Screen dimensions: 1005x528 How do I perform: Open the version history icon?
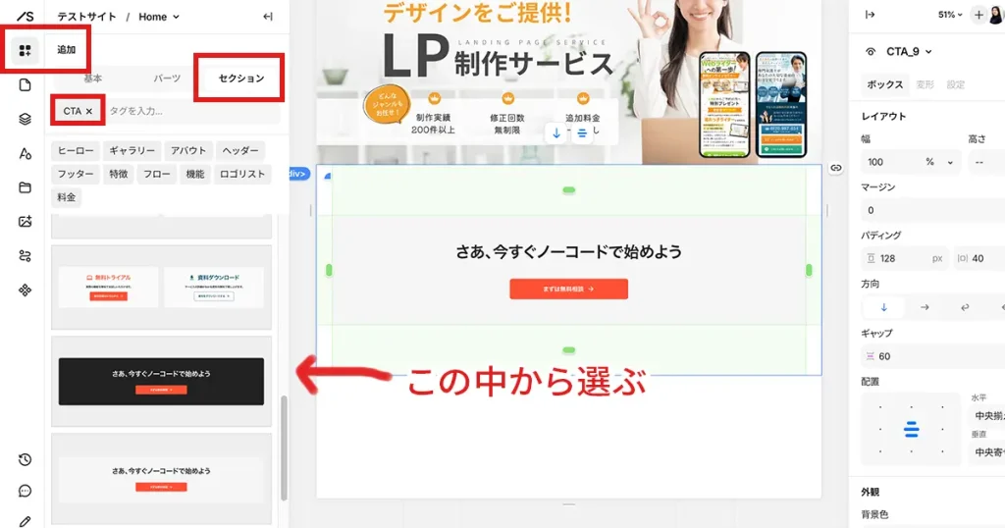(25, 459)
